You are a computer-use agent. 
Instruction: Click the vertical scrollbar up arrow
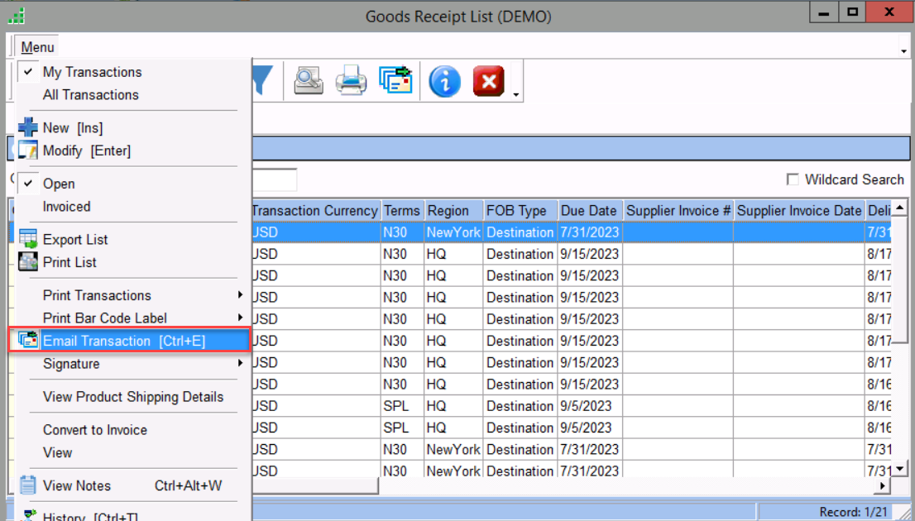coord(899,207)
